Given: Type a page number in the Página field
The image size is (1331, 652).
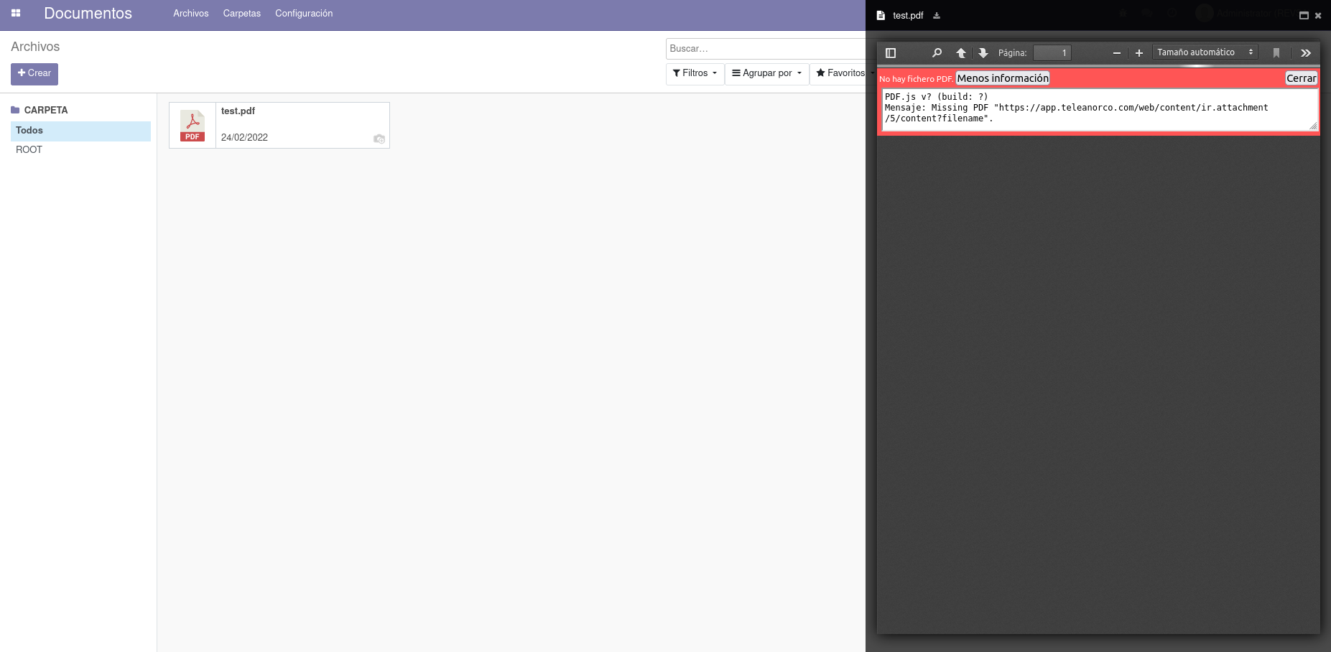Looking at the screenshot, I should (1052, 52).
